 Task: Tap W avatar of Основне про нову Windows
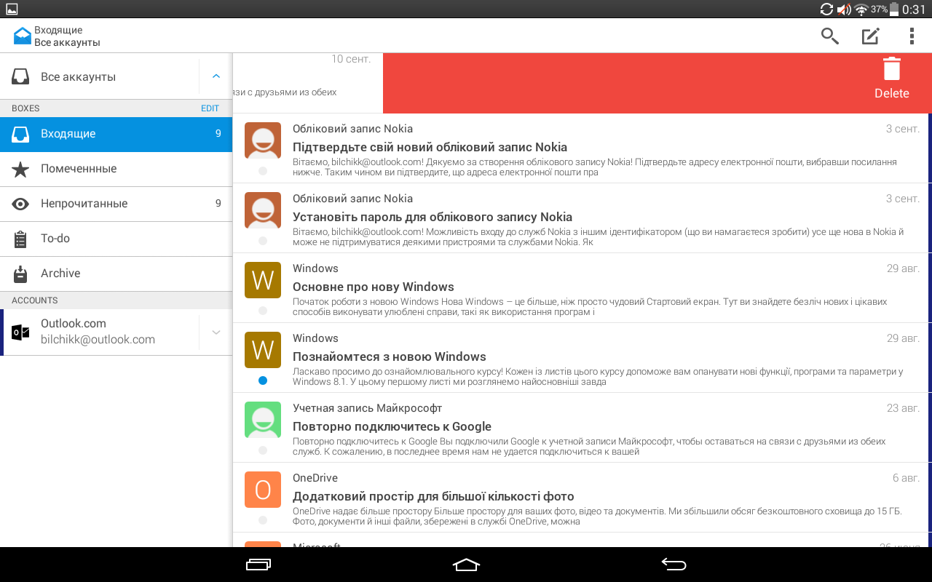click(x=263, y=280)
